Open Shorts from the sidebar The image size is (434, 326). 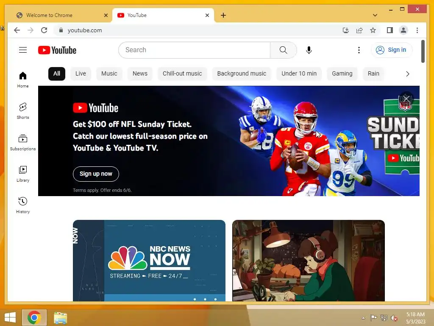23,111
